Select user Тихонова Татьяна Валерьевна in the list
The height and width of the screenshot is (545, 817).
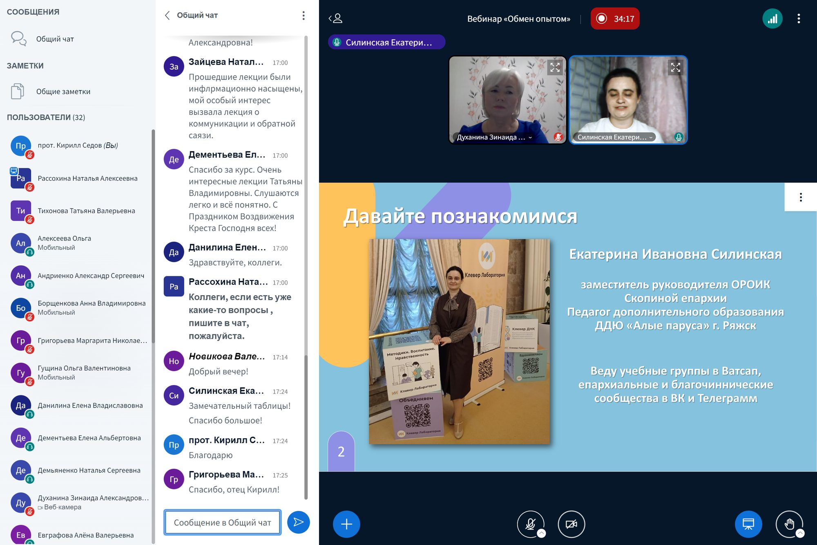[86, 211]
